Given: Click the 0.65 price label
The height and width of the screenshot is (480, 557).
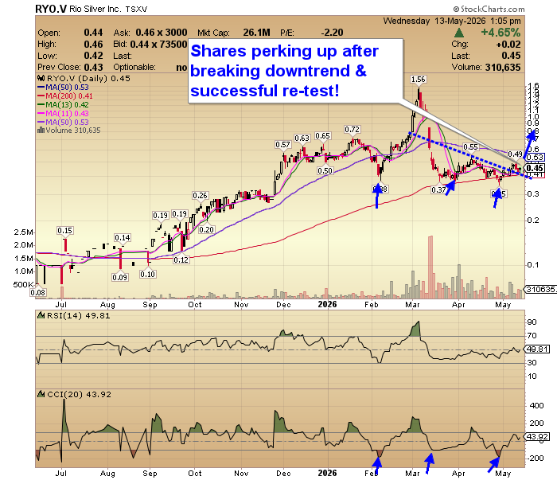Looking at the screenshot, I should (x=322, y=136).
